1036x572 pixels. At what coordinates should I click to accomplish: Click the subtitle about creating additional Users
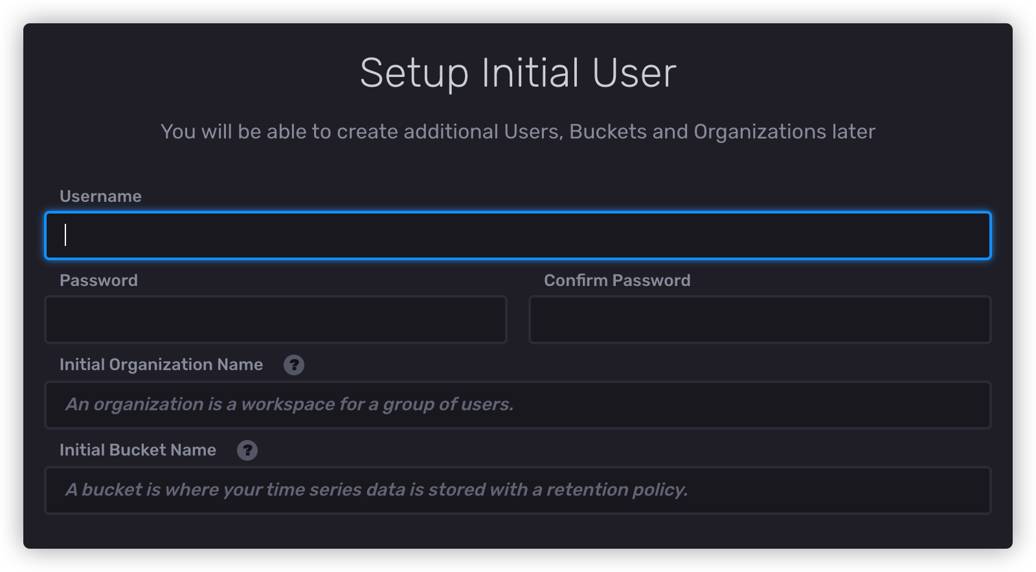click(x=518, y=131)
